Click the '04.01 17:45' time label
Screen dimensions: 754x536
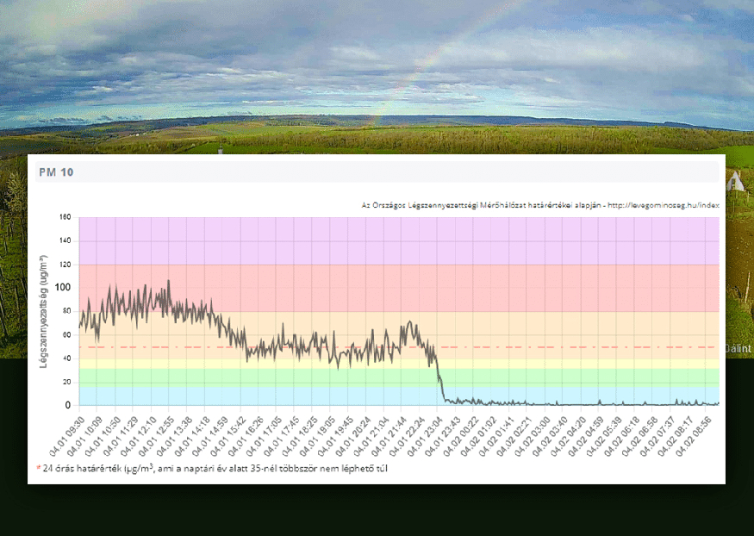tap(282, 435)
